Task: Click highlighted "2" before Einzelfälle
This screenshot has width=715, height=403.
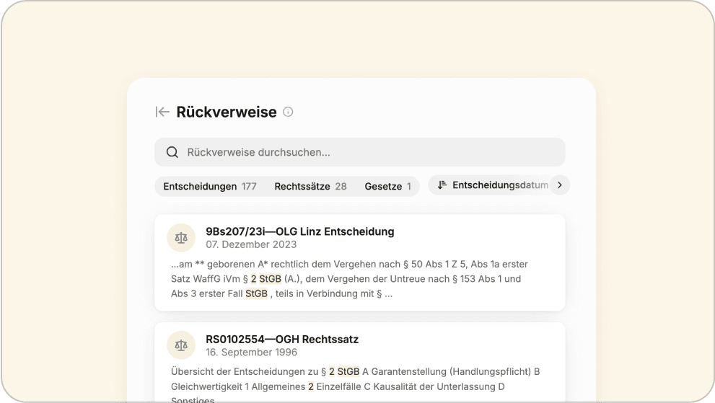Action: (311, 386)
